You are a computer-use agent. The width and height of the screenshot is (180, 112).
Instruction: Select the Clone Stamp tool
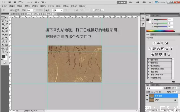pos(3,31)
